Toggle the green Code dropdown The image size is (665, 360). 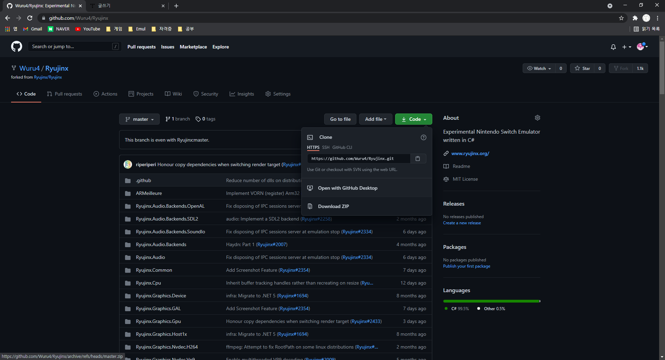(414, 119)
